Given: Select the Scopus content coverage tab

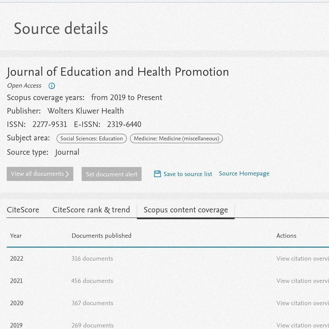Looking at the screenshot, I should (x=186, y=210).
